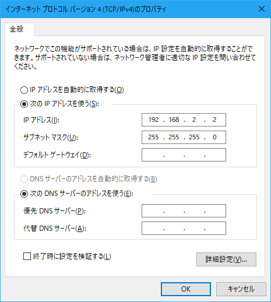
Task: Confirm settings with OK button
Action: (x=186, y=289)
